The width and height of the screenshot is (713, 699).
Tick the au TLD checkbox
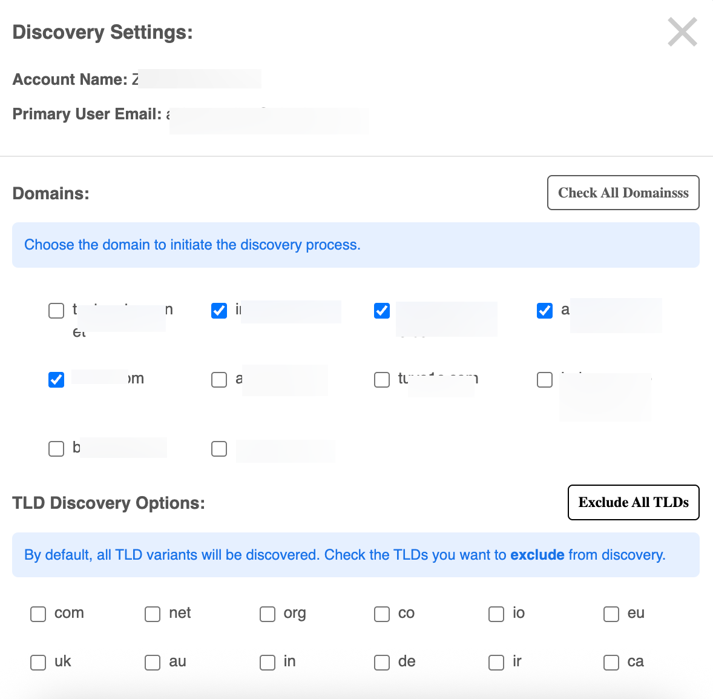click(153, 663)
